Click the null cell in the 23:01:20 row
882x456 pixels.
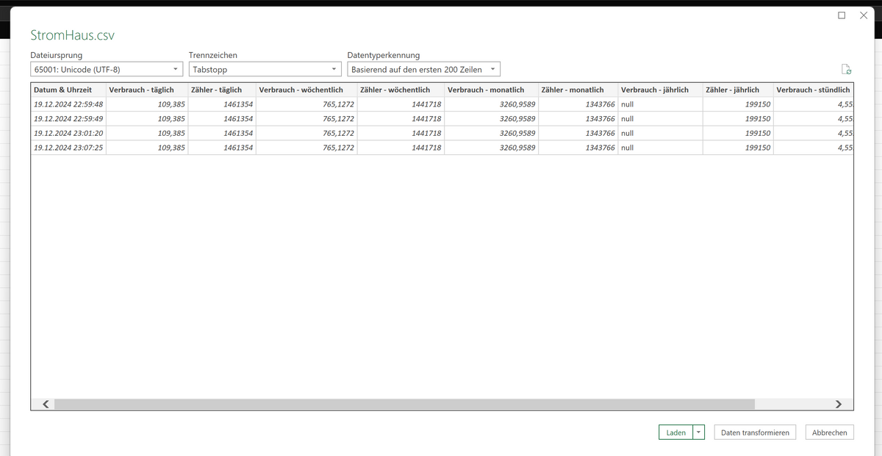click(x=659, y=133)
